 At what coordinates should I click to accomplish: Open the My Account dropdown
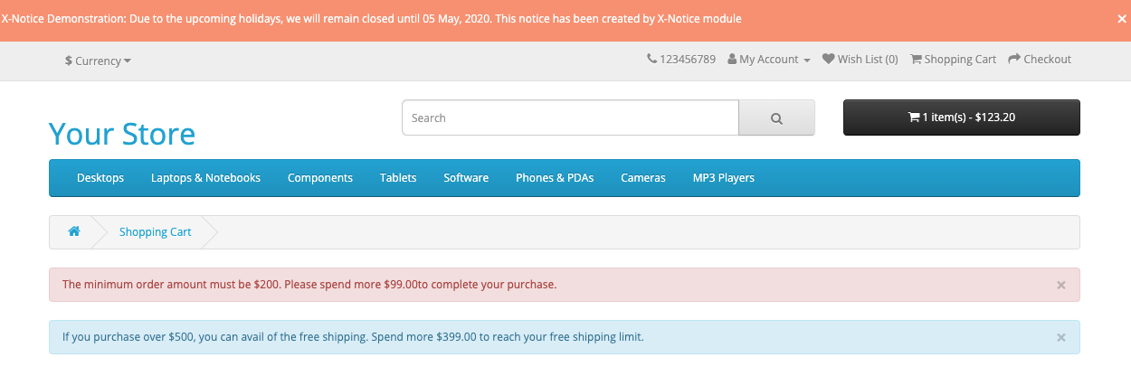click(769, 60)
